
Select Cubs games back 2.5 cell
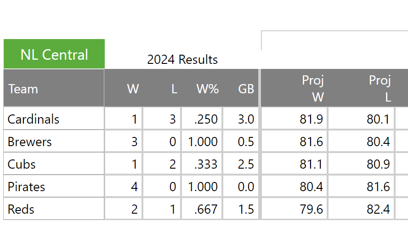241,164
